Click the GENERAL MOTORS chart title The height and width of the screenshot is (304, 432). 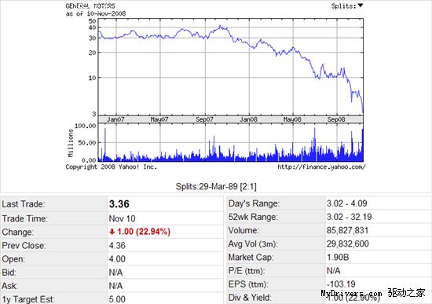tap(90, 5)
